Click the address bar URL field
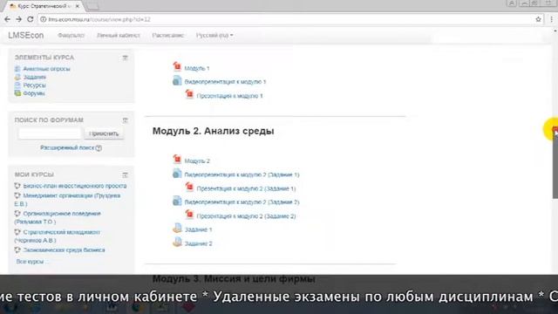 click(x=285, y=19)
